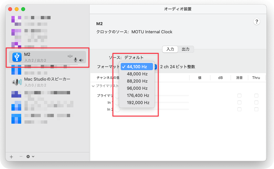Toggle Thru checkbox for In 2 row
Screen dimensions: 274x169
pos(256,109)
